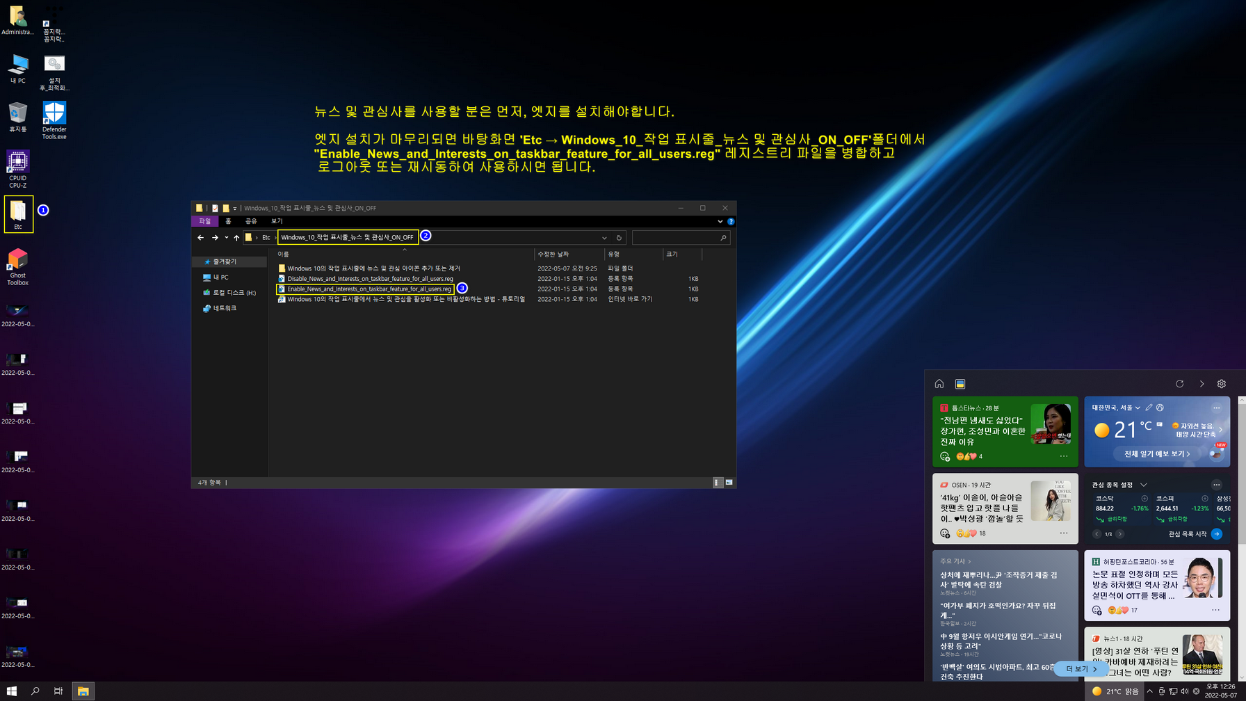Refresh the Explorer folder view
Image resolution: width=1246 pixels, height=701 pixels.
619,238
